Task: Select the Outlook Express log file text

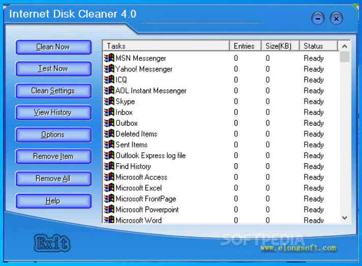Action: 150,156
